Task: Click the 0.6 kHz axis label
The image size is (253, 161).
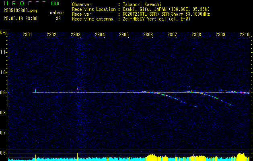Action: point(3,153)
